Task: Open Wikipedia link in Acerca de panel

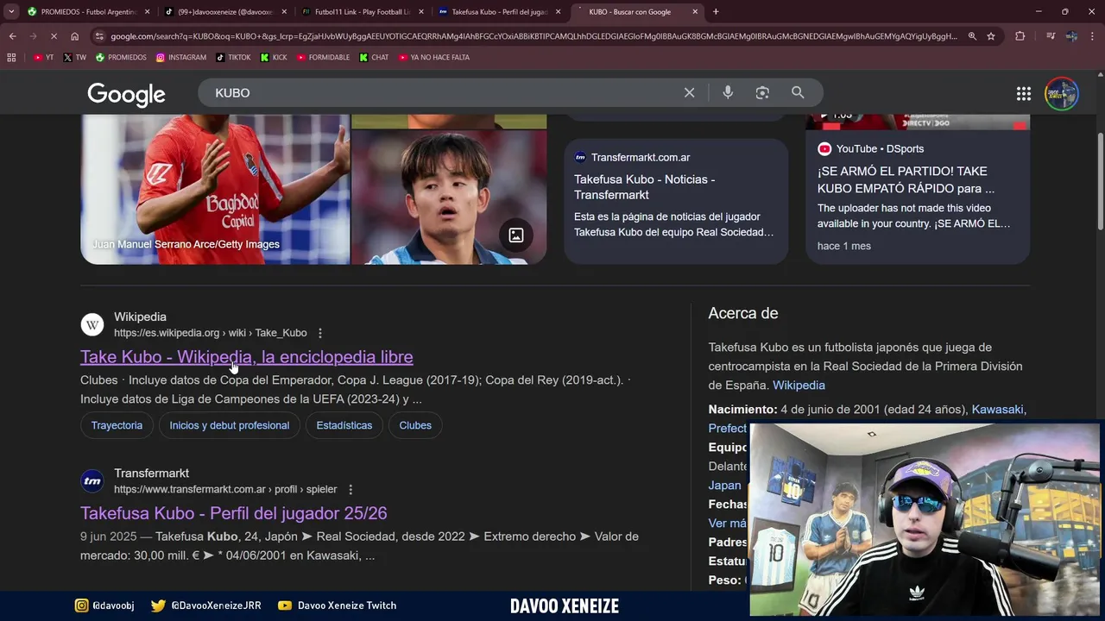Action: click(x=799, y=386)
